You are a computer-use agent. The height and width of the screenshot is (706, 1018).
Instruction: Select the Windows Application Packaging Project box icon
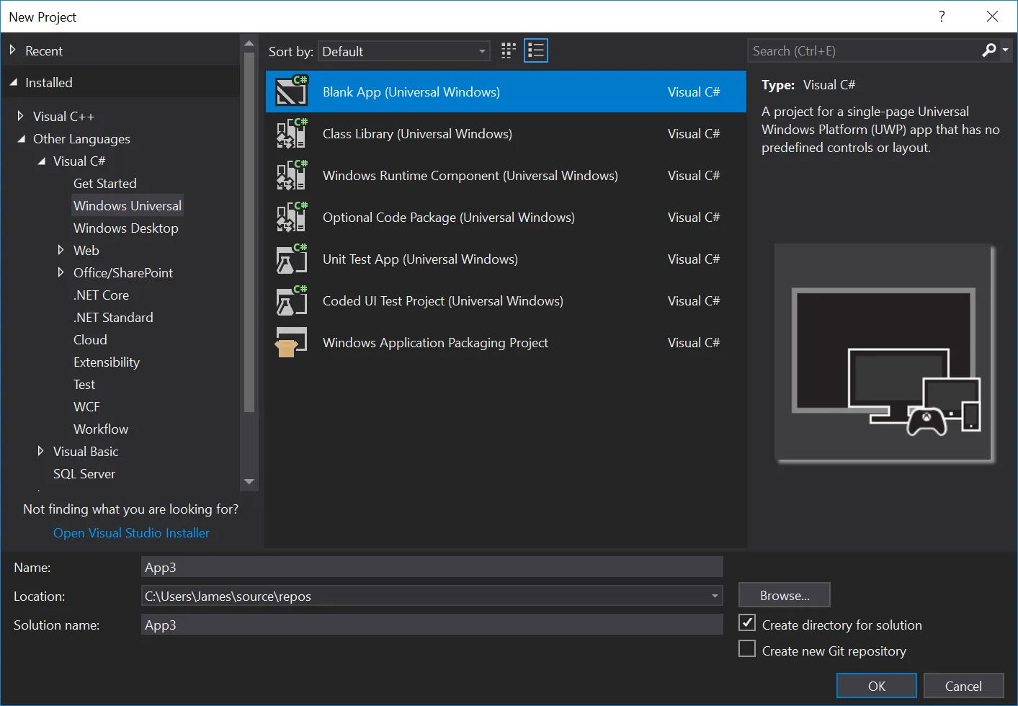pyautogui.click(x=291, y=342)
